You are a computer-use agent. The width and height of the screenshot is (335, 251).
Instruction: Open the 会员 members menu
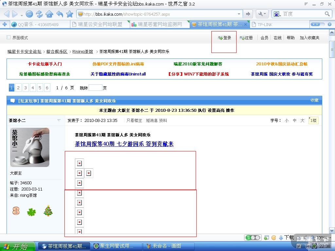click(264, 38)
